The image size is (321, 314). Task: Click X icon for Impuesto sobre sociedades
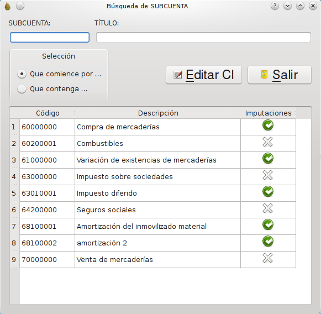pos(268,175)
